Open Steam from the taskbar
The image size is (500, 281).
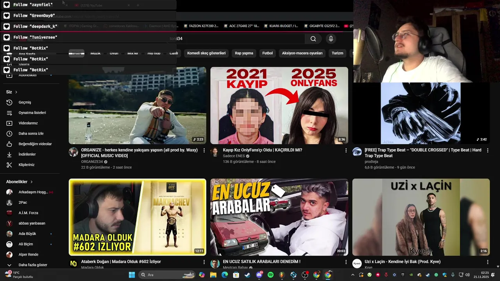(247, 275)
